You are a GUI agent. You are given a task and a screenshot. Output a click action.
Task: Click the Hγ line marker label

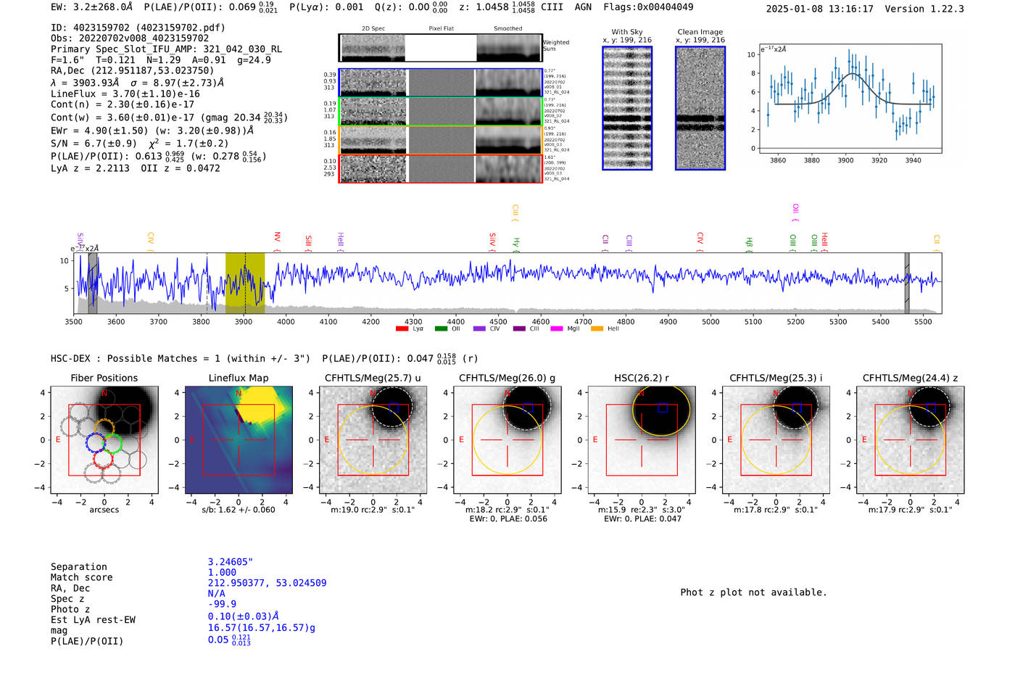516,243
